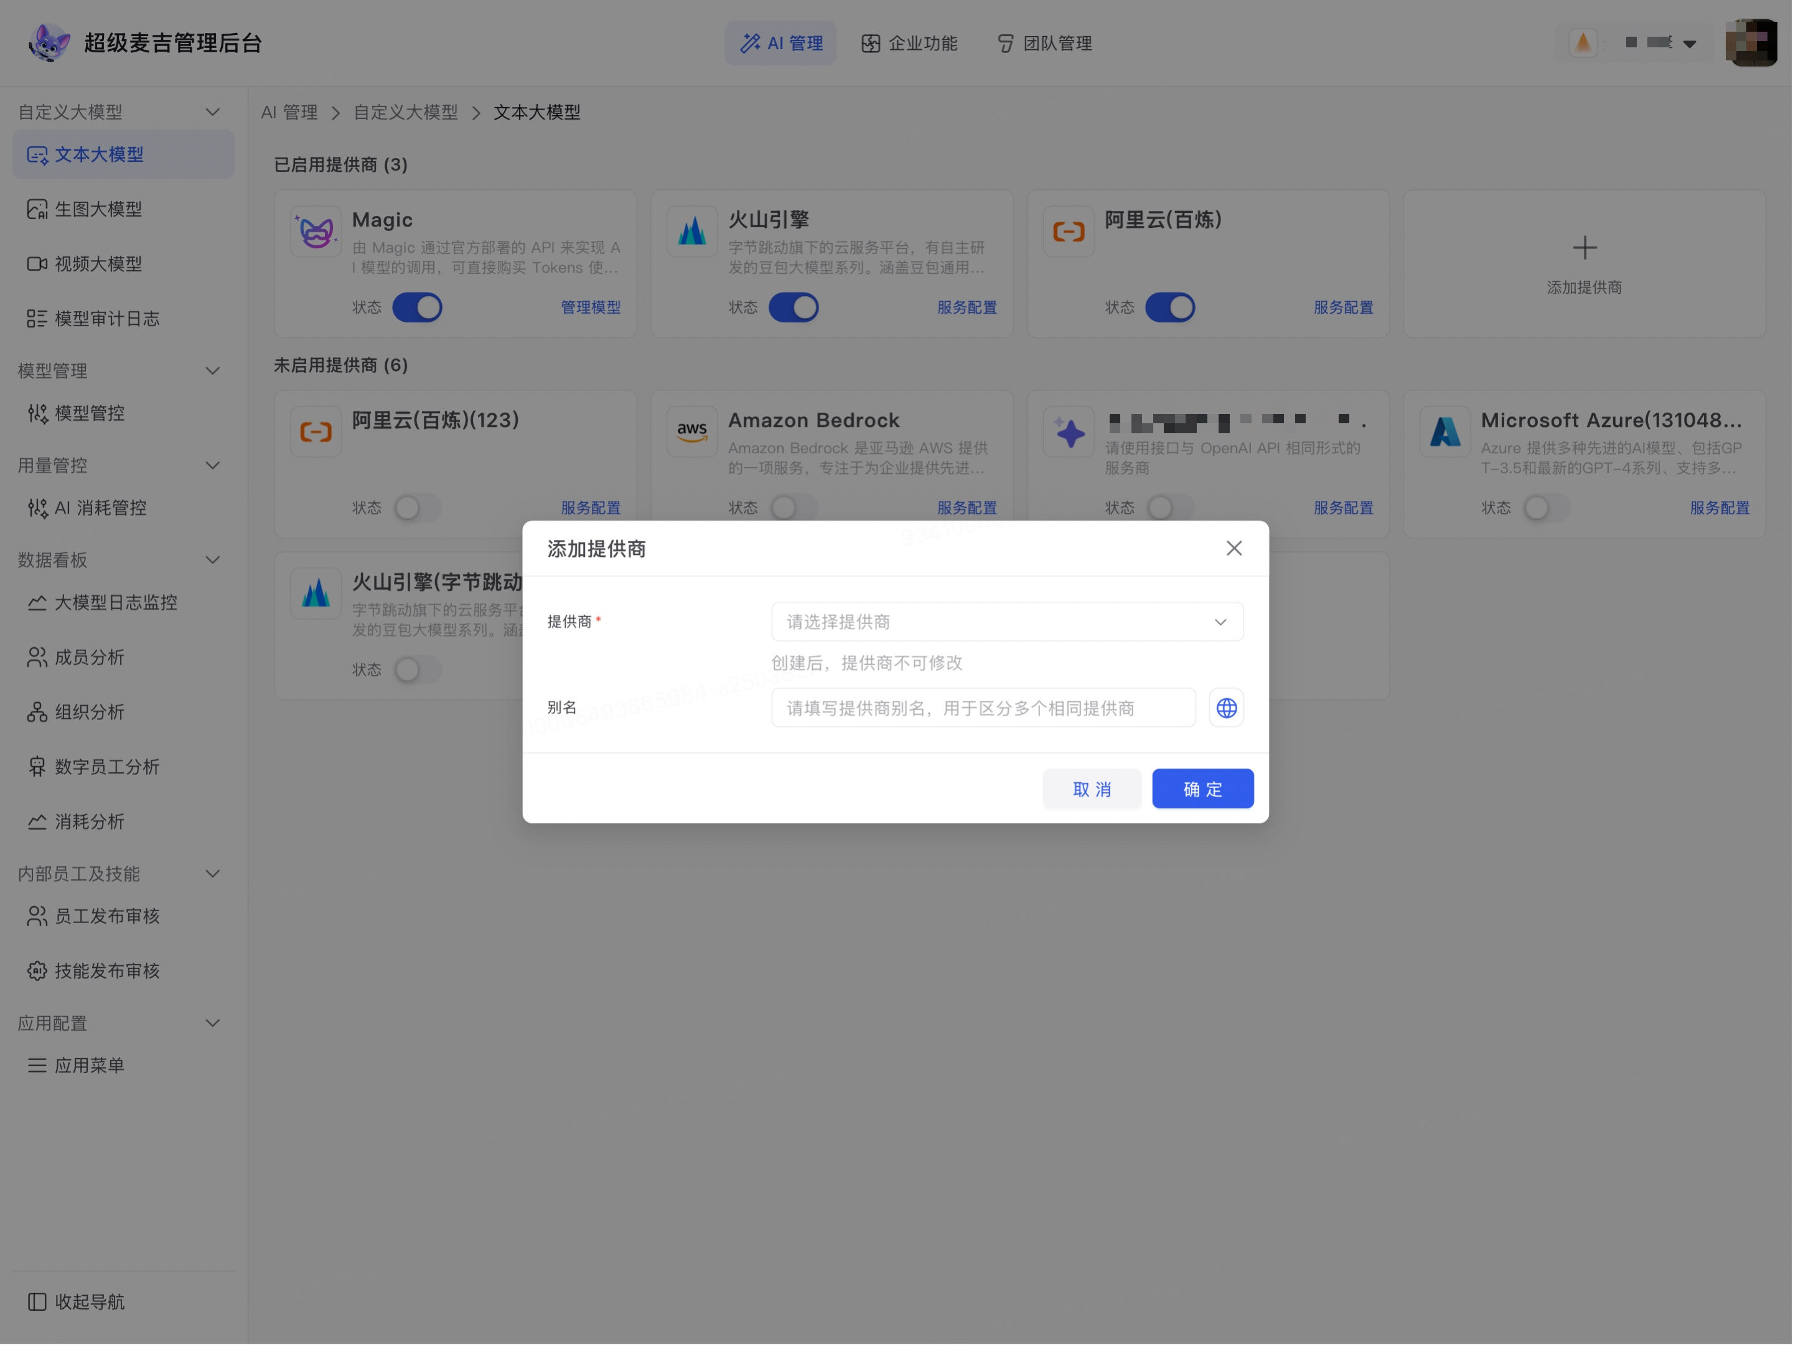
Task: Click the 模型管控 sliders icon
Action: click(37, 413)
